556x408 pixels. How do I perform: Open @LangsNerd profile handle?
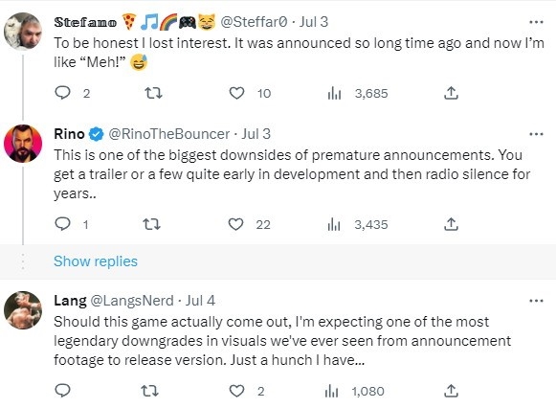[132, 301]
